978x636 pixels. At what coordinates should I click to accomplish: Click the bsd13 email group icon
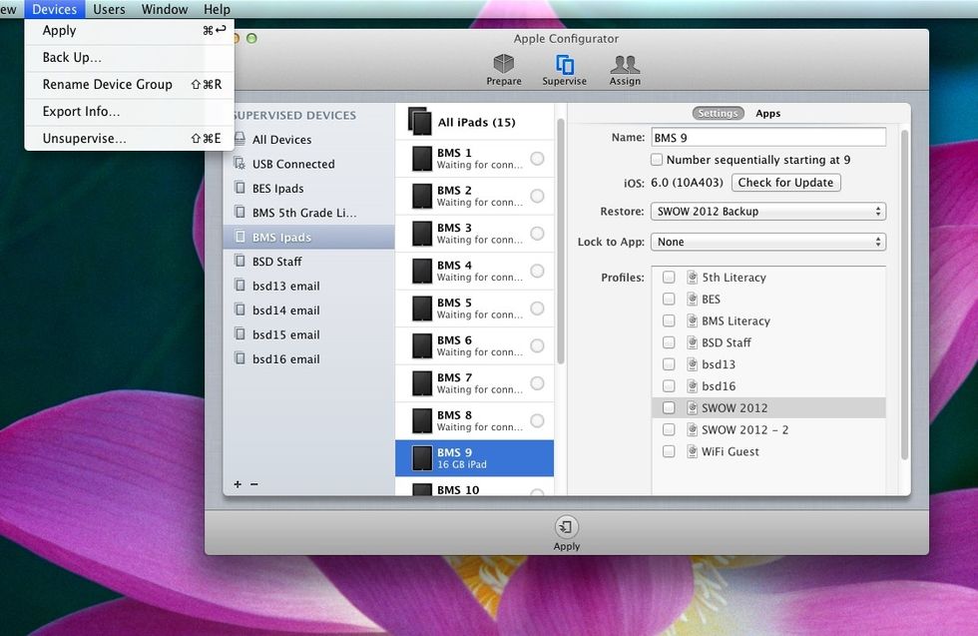[240, 285]
